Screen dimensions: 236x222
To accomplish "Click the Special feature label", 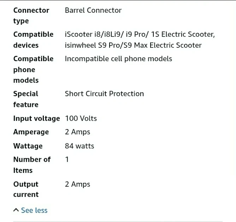I will click(x=26, y=99).
